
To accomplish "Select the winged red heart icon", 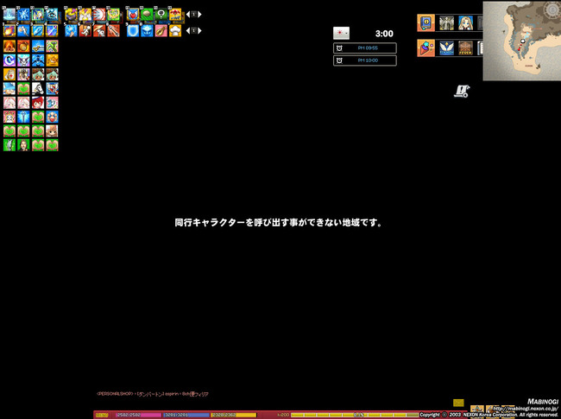I will point(133,15).
